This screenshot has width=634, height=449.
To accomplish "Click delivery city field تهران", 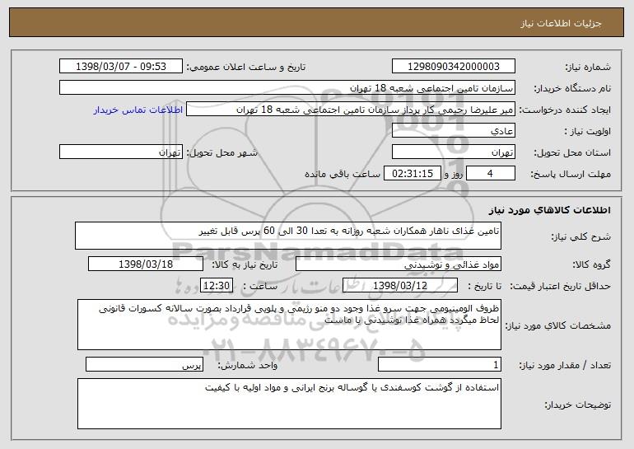I will [x=121, y=152].
